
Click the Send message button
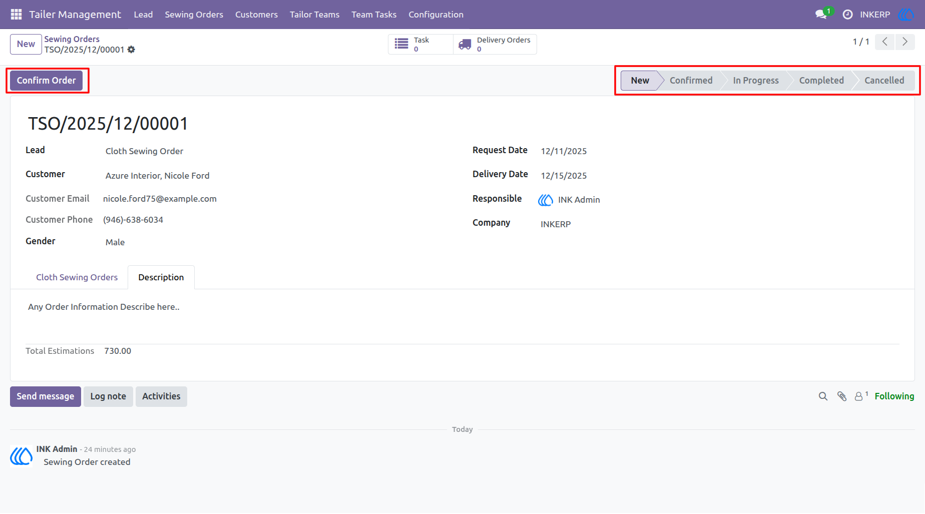click(x=46, y=396)
